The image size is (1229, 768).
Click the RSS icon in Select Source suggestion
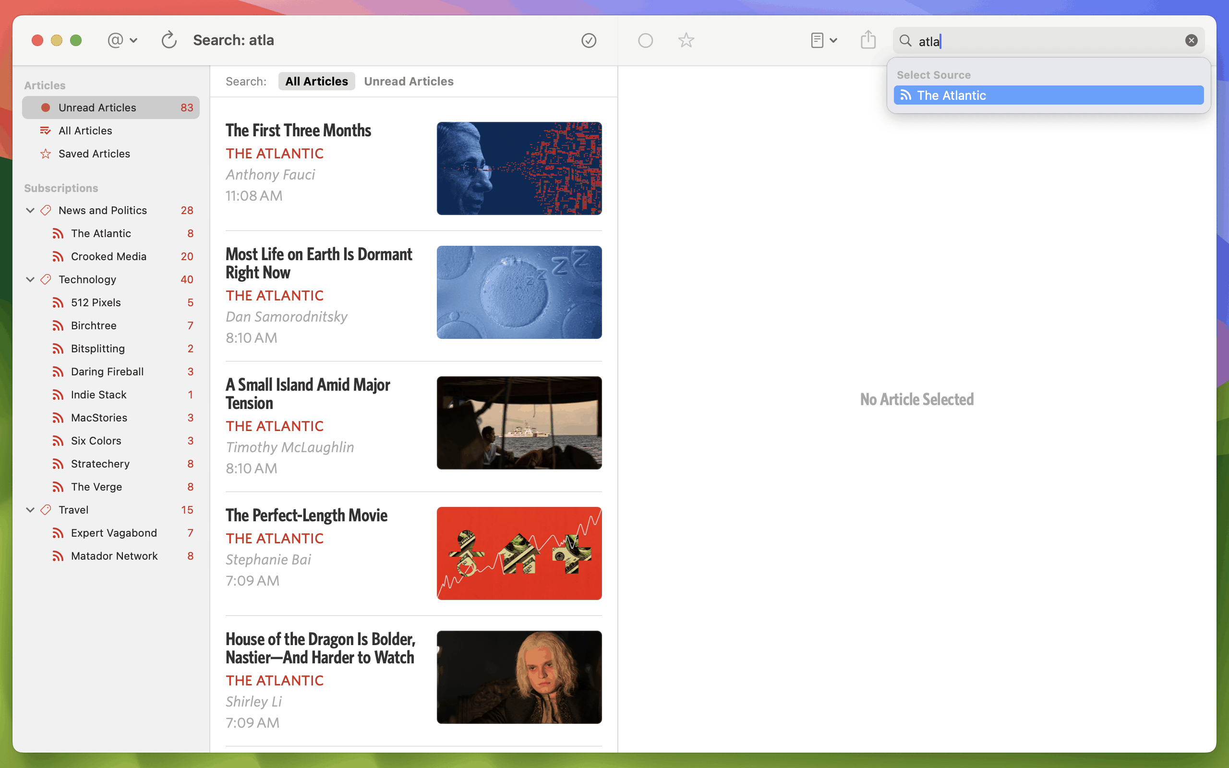(905, 95)
